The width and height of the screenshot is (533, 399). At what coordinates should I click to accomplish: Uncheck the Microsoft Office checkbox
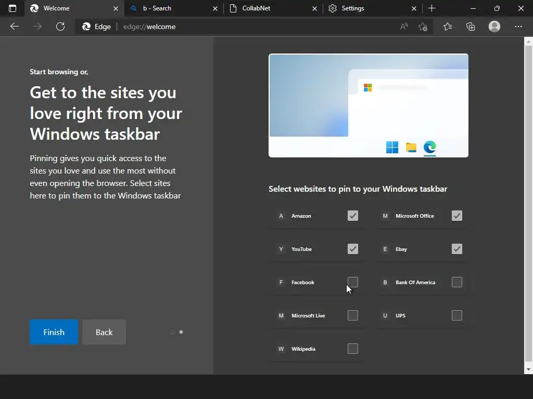click(457, 216)
